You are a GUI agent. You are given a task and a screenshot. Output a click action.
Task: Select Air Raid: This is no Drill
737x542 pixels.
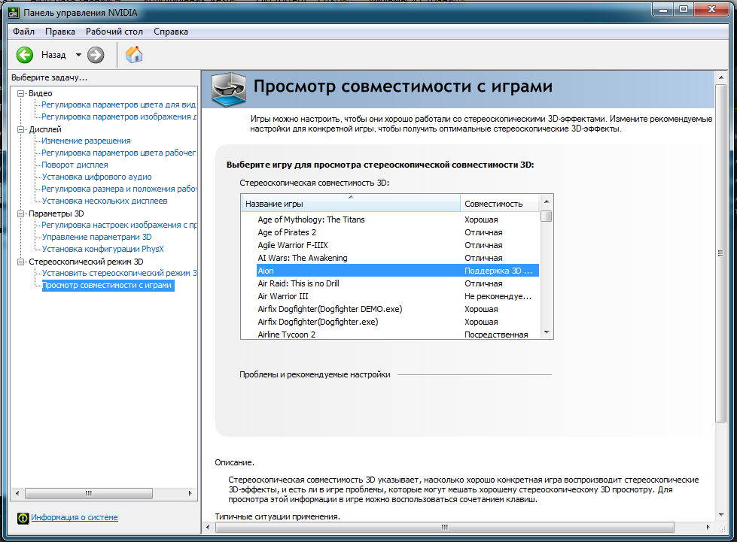pos(390,283)
